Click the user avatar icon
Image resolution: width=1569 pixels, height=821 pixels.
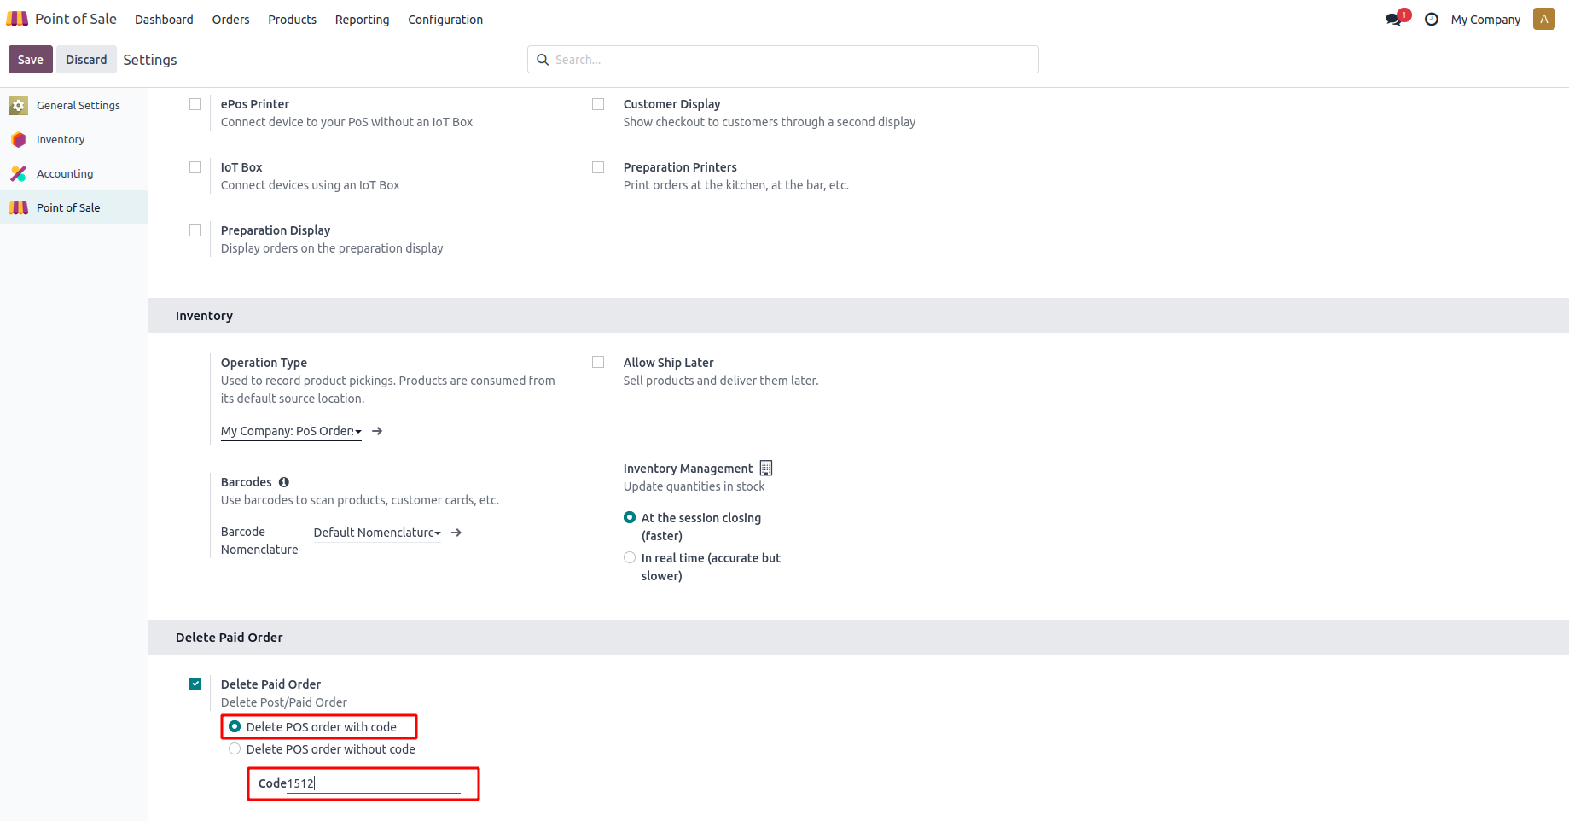pos(1543,19)
